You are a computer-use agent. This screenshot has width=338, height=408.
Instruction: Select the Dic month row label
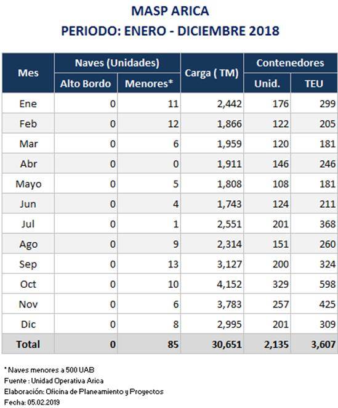28,324
